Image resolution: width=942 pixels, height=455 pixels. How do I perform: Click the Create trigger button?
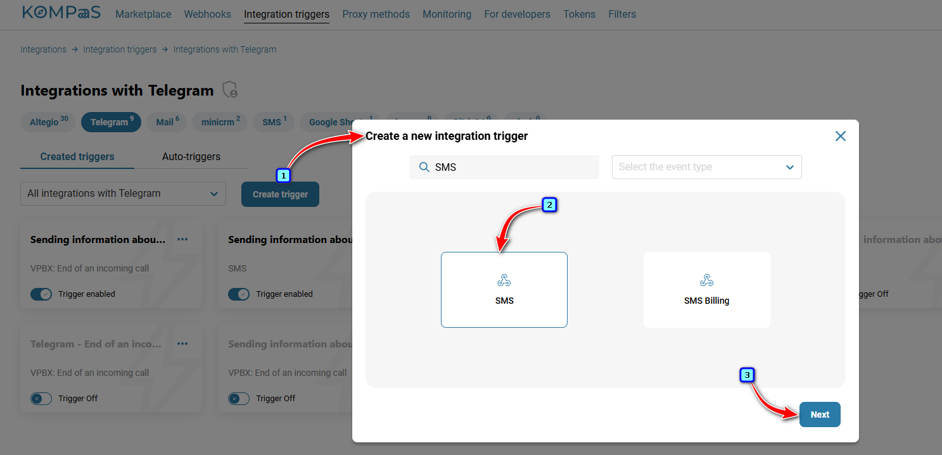(280, 194)
